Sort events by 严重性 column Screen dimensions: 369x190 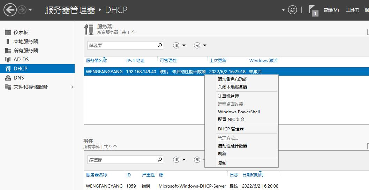click(x=148, y=175)
